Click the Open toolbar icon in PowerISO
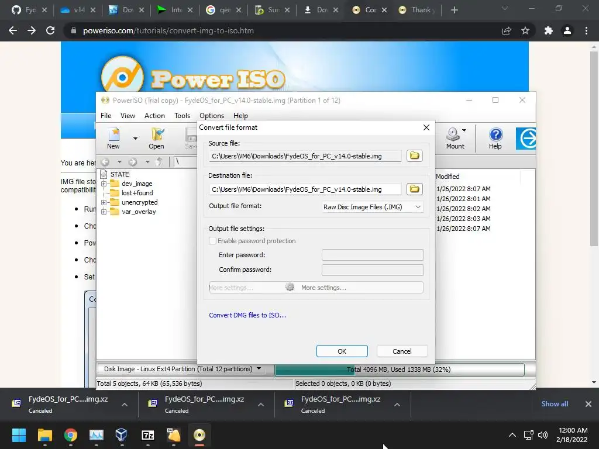The image size is (599, 449). point(156,138)
